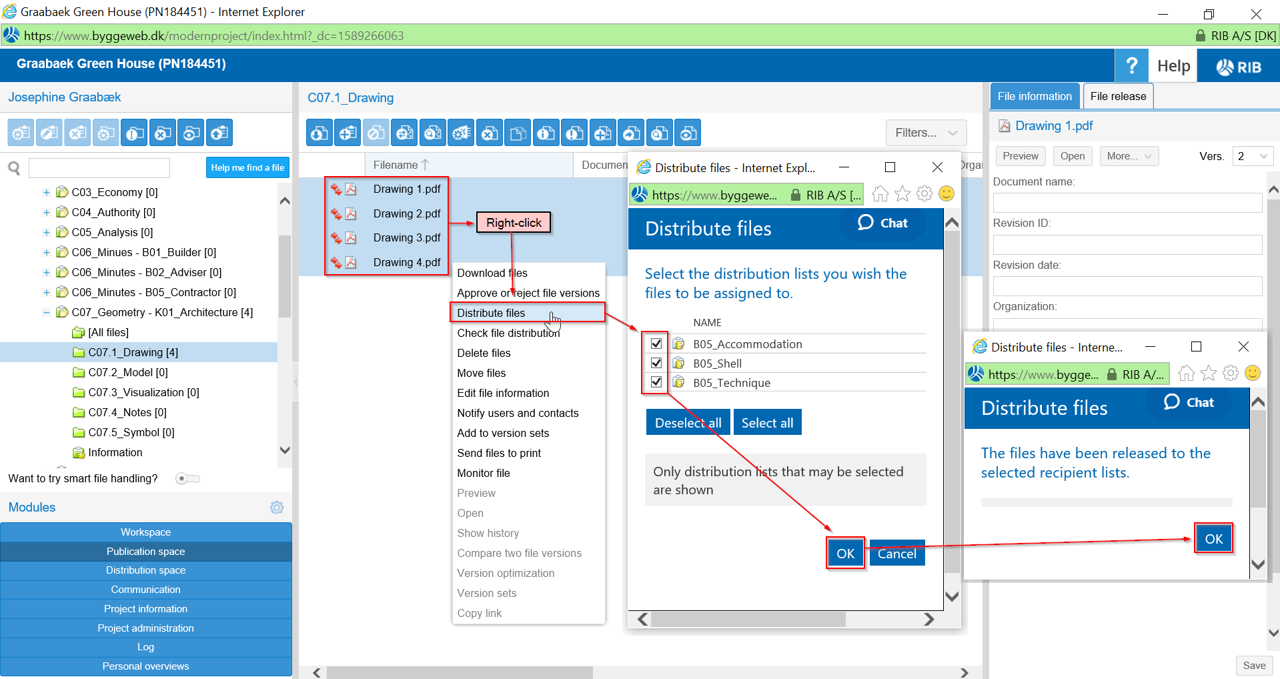The height and width of the screenshot is (679, 1280).
Task: Uncheck the B05_Technique distribution list checkbox
Action: pyautogui.click(x=656, y=382)
